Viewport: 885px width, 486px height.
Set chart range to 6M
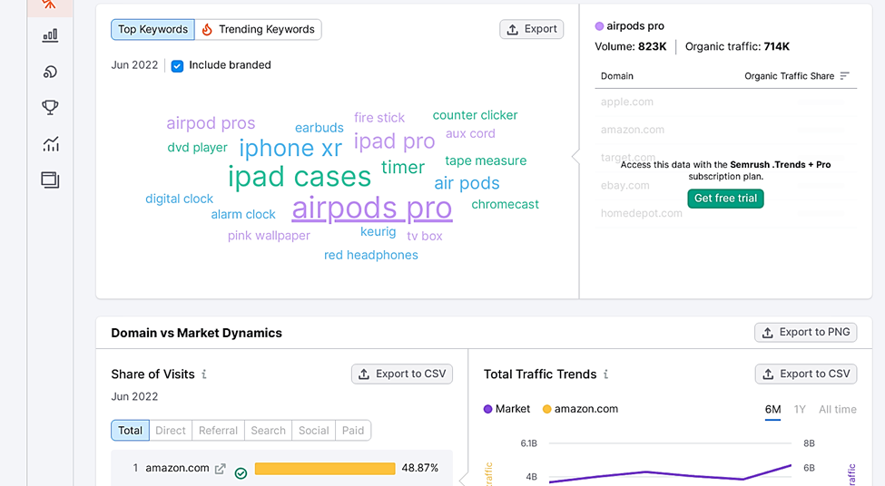pyautogui.click(x=772, y=410)
